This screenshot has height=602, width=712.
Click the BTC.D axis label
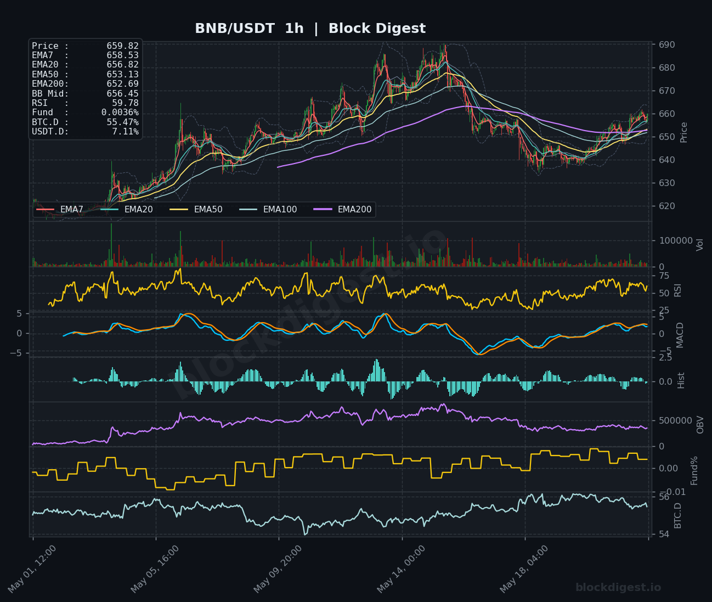[678, 515]
